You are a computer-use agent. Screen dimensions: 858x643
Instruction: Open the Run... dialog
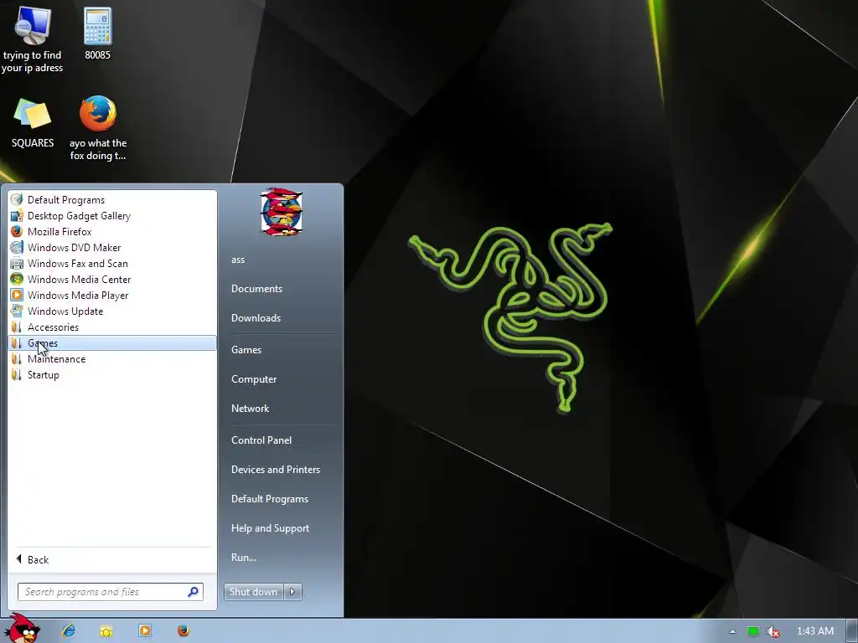[x=244, y=558]
